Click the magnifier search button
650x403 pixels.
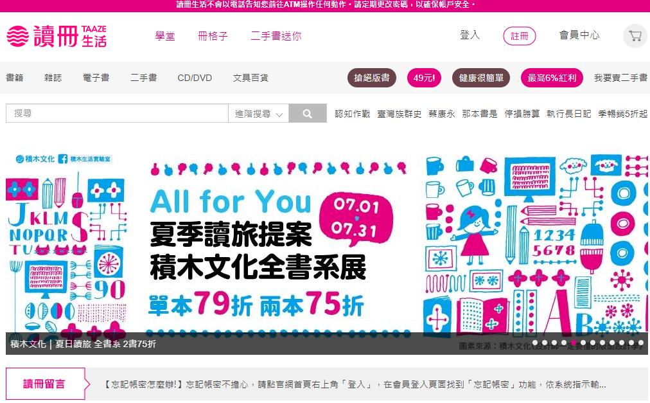pos(308,113)
